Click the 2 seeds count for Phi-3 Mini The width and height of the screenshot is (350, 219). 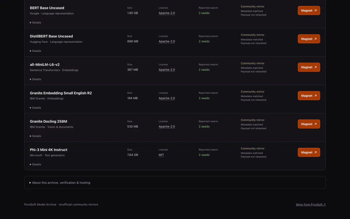tap(204, 155)
